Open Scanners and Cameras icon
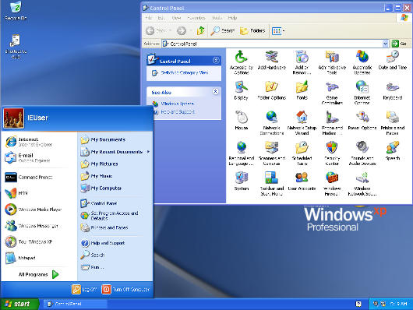 pos(271,153)
